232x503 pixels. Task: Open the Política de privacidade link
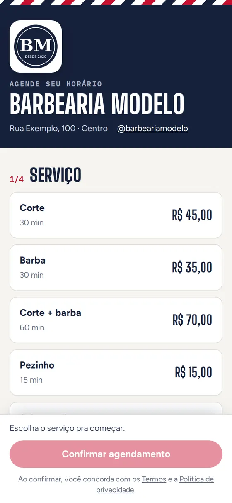pyautogui.click(x=155, y=484)
